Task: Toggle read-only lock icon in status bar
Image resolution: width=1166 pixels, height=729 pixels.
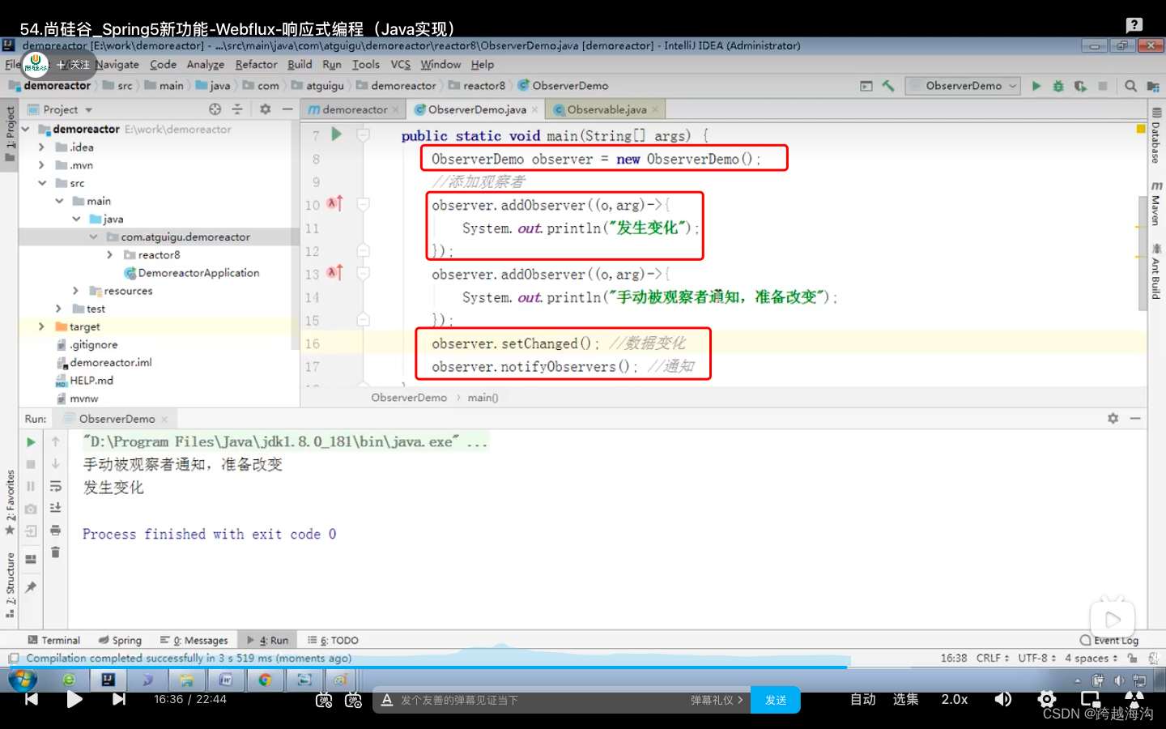Action: (x=1132, y=659)
